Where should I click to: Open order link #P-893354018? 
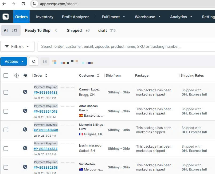pyautogui.click(x=45, y=112)
